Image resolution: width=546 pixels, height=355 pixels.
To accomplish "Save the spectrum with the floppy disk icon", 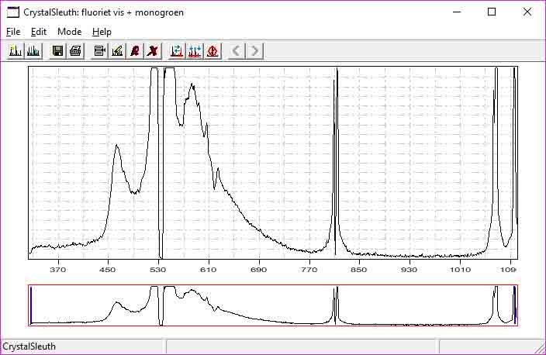I will click(x=57, y=51).
